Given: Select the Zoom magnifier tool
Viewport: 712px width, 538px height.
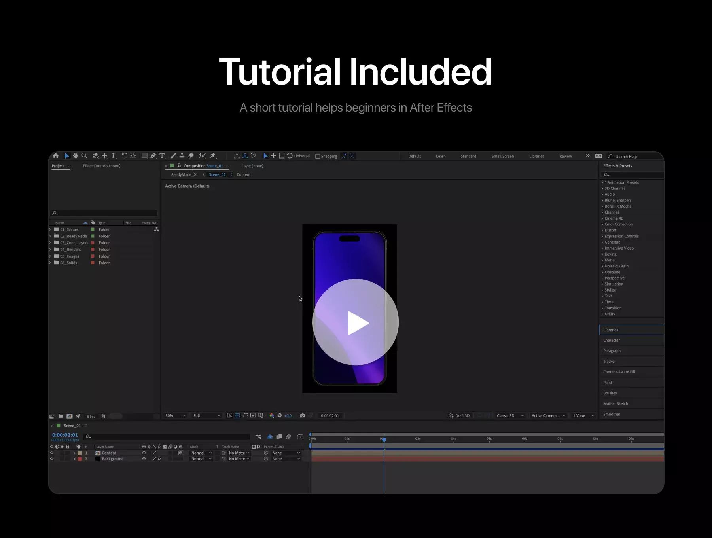Looking at the screenshot, I should (84, 156).
